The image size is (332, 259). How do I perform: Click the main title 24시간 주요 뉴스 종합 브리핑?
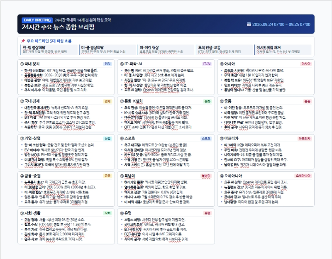point(58,27)
